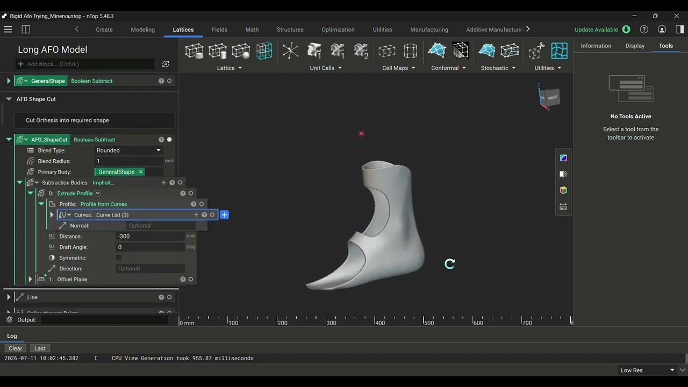Toggle visibility circle of GeneralShape block
Image resolution: width=688 pixels, height=387 pixels.
[169, 81]
